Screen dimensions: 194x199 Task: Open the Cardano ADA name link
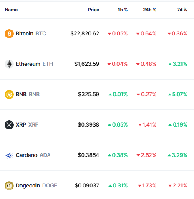[x=33, y=155]
